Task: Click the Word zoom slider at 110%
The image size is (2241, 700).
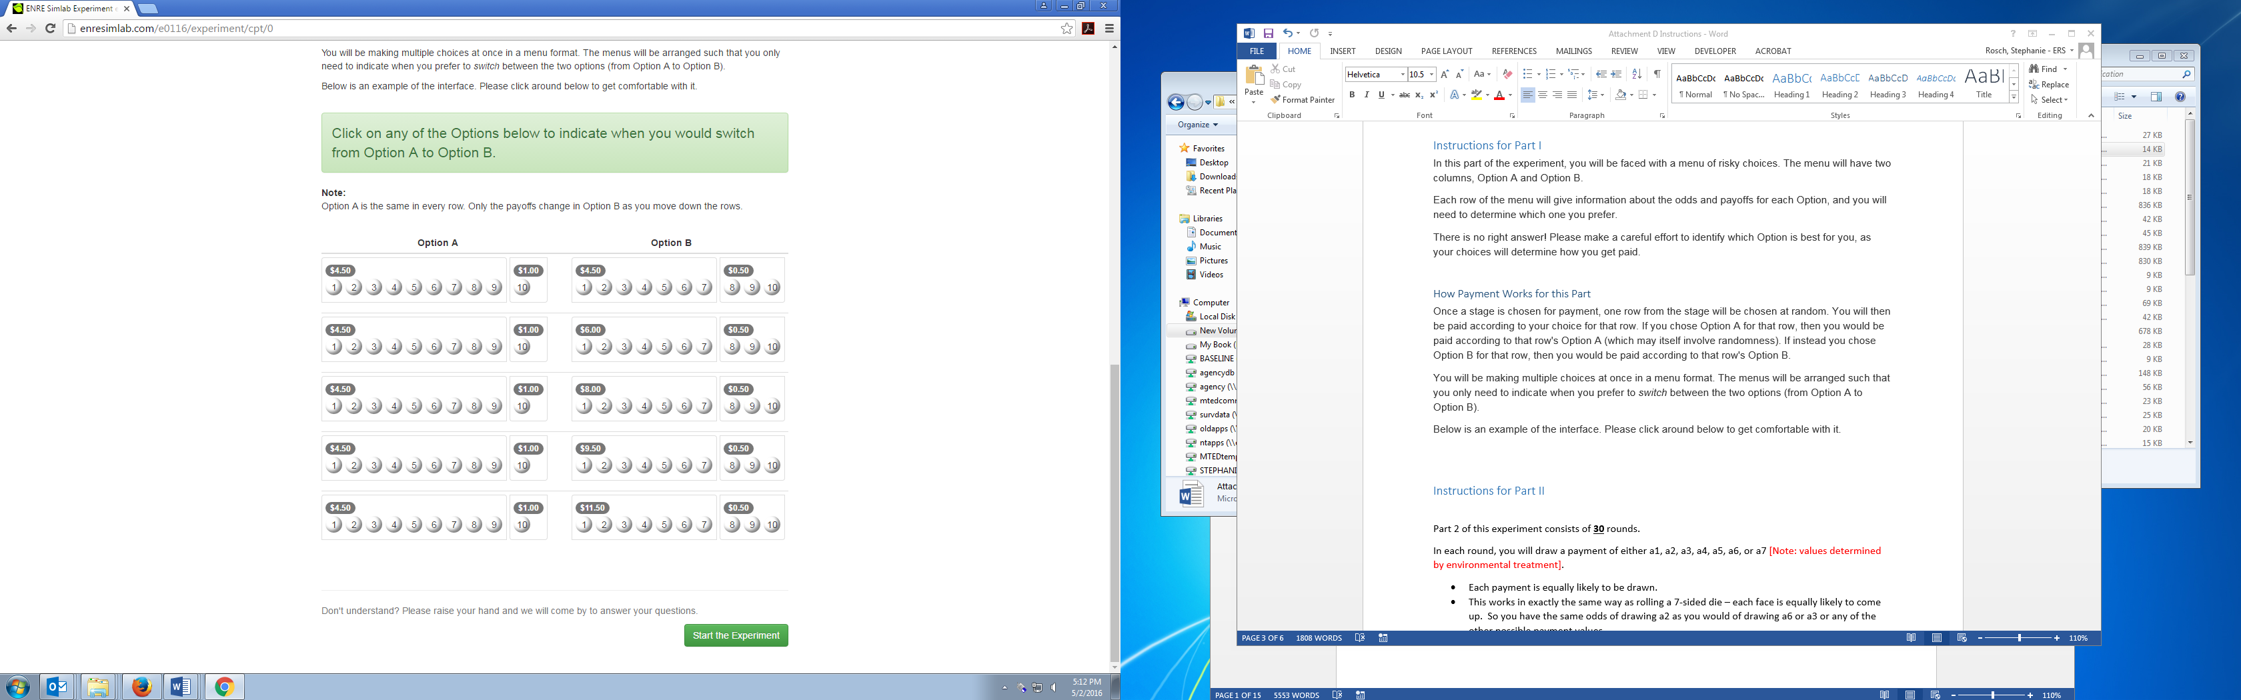Action: click(x=2019, y=638)
